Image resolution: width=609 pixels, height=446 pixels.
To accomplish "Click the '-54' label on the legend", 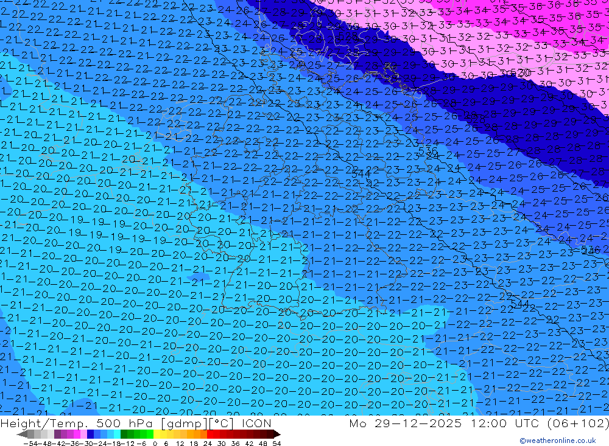I will (30, 444).
